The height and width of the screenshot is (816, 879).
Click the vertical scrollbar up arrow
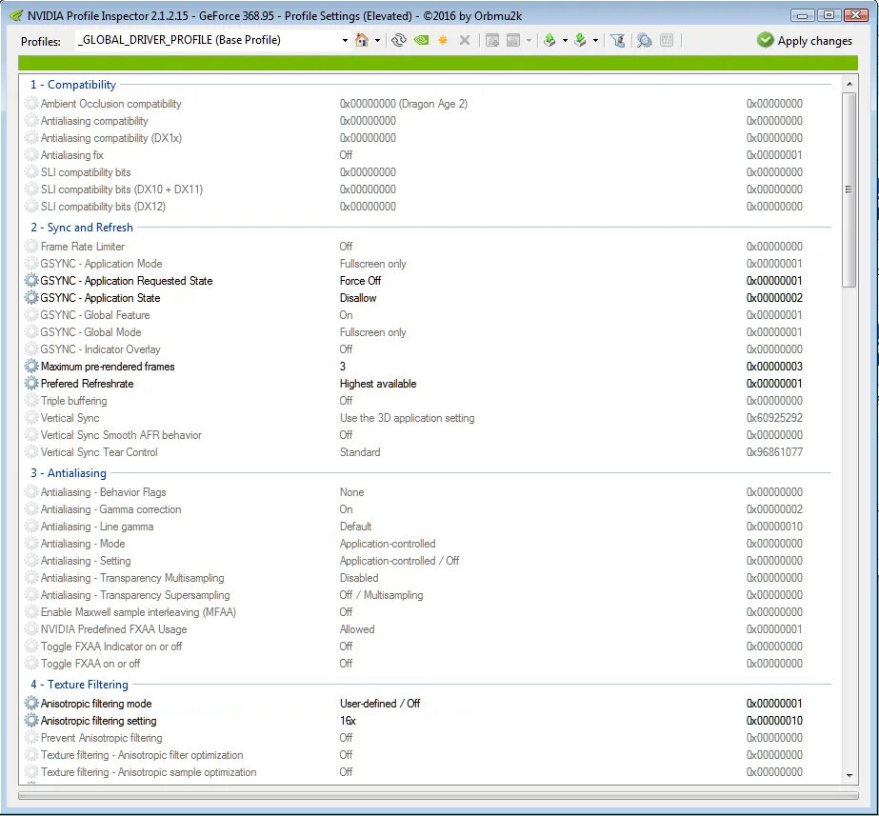point(849,84)
